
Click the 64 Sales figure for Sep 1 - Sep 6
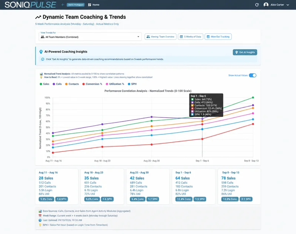182,178
